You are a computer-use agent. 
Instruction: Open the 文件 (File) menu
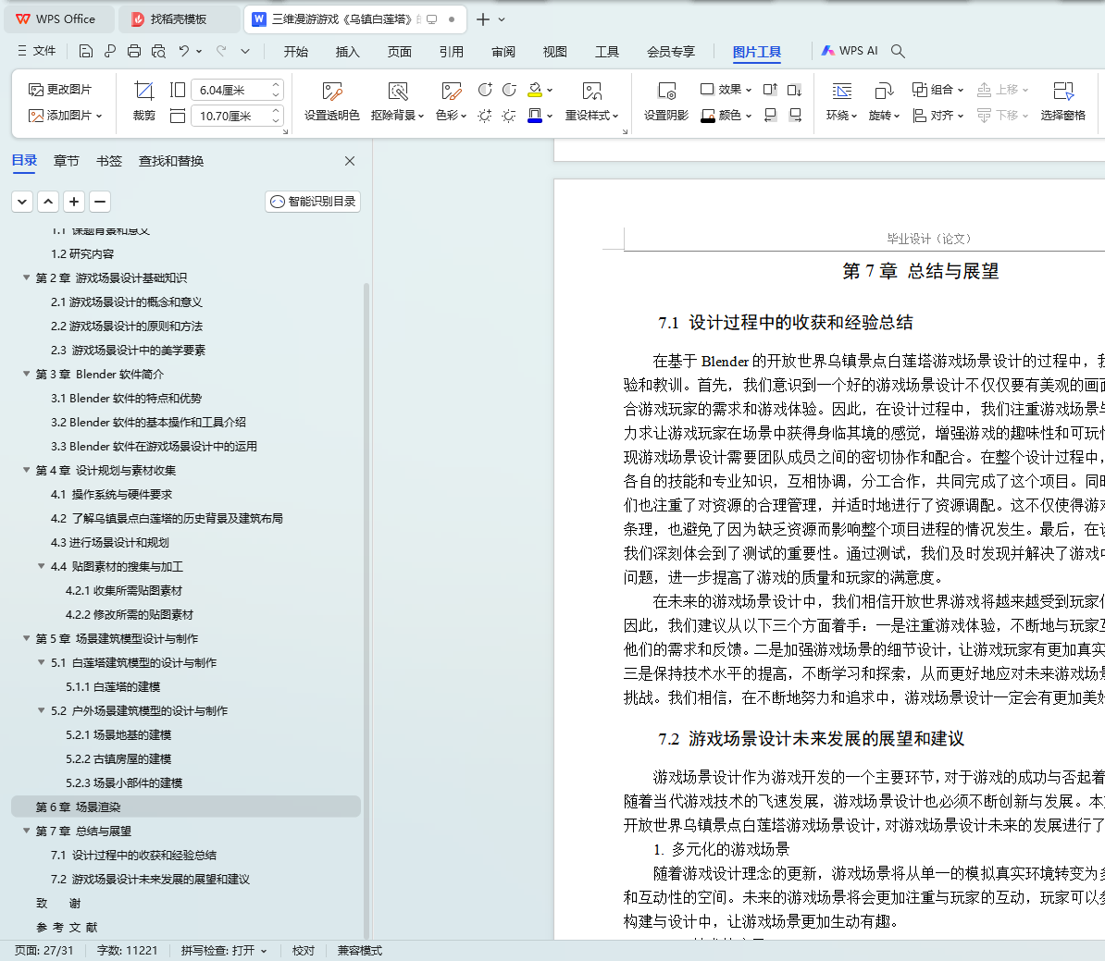[x=37, y=51]
